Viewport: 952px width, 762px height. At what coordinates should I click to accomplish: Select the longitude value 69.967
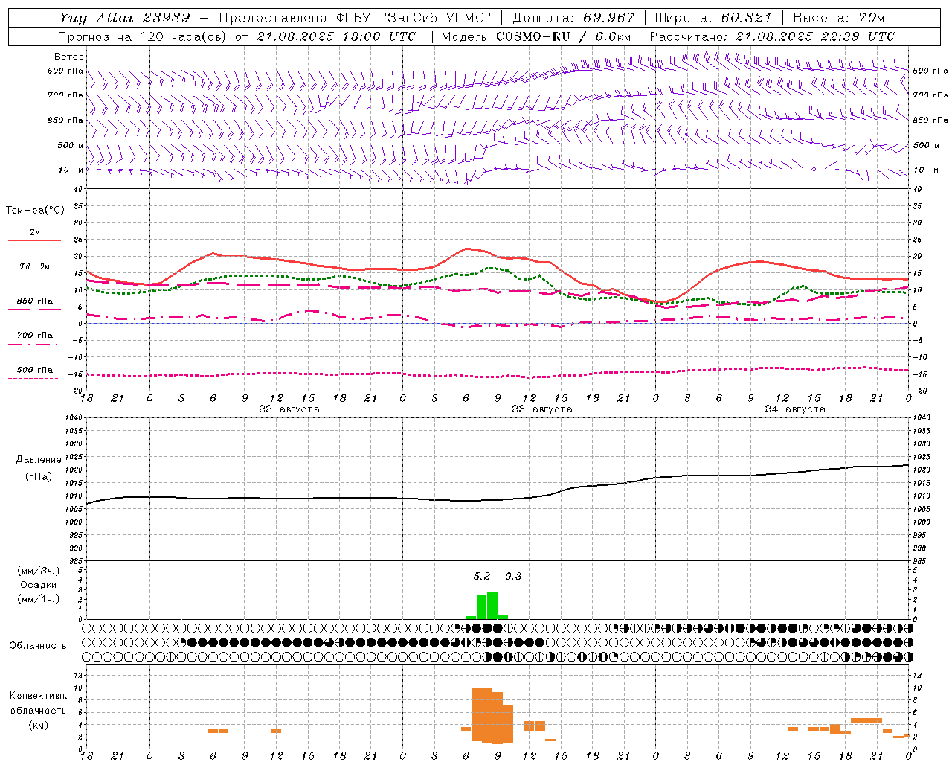[x=610, y=18]
